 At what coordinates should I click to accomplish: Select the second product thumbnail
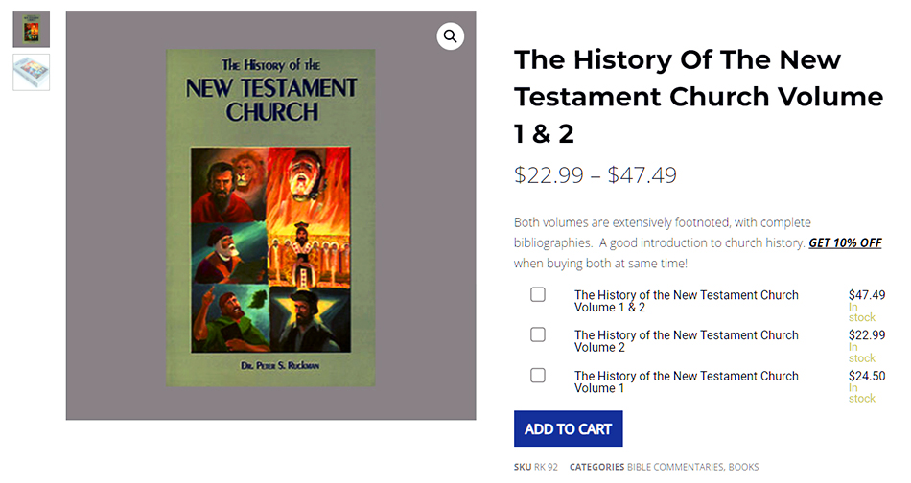pyautogui.click(x=31, y=73)
